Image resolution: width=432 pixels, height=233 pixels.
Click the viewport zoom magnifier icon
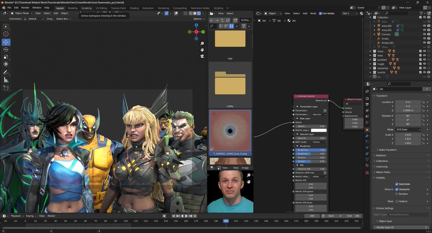202,44
